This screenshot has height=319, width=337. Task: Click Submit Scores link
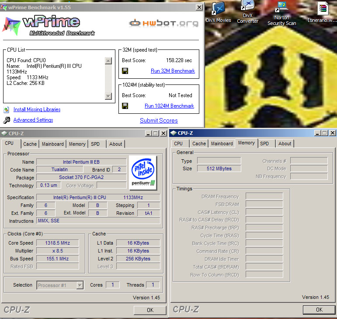tap(159, 120)
